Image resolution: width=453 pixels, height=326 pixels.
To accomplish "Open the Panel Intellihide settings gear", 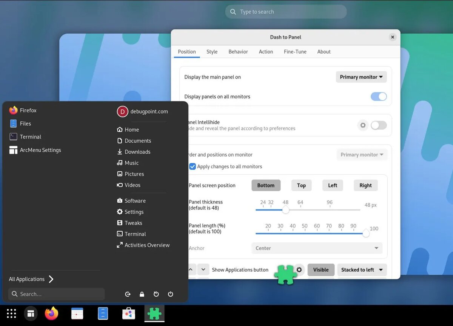I will 363,125.
